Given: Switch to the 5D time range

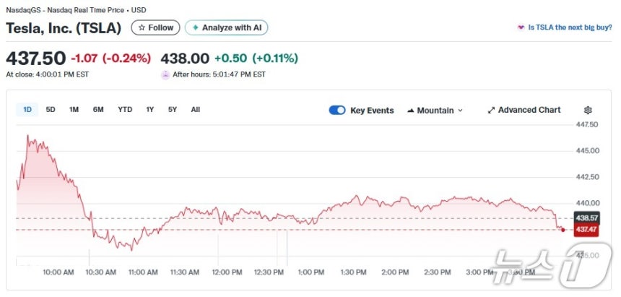Looking at the screenshot, I should tap(51, 110).
